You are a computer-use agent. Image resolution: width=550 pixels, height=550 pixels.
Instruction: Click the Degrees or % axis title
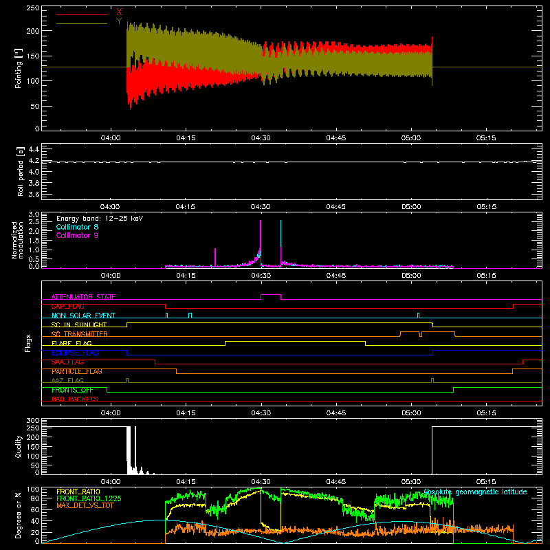pos(19,515)
